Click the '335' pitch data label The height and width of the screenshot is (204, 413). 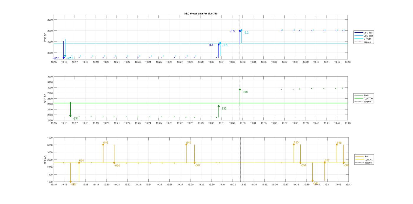pyautogui.click(x=224, y=109)
